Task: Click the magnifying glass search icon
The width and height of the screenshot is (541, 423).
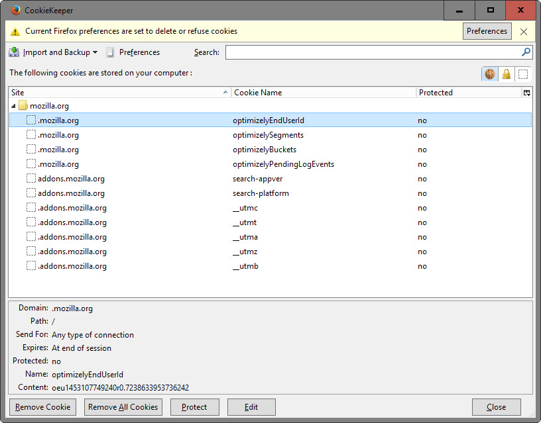Action: pos(526,52)
